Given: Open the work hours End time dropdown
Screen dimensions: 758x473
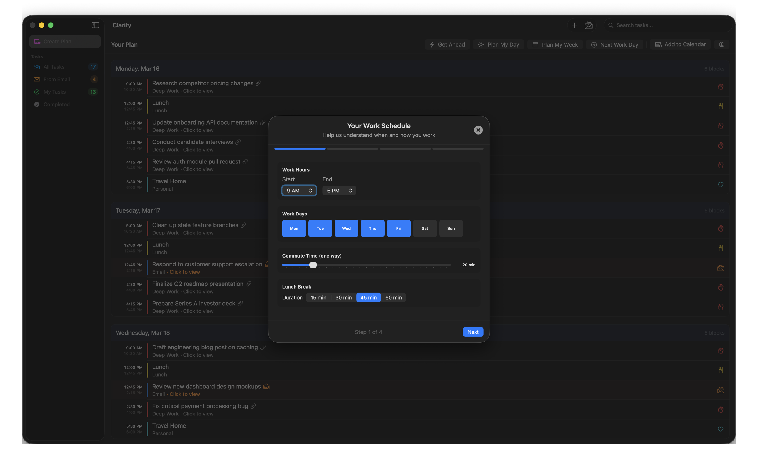Looking at the screenshot, I should (339, 190).
